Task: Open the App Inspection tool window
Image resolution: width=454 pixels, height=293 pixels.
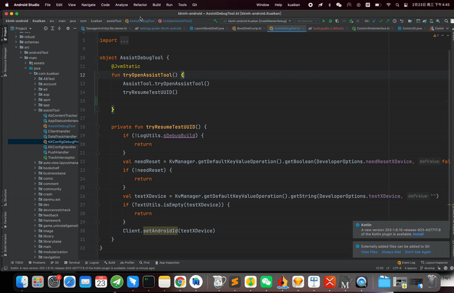Action: 167,262
